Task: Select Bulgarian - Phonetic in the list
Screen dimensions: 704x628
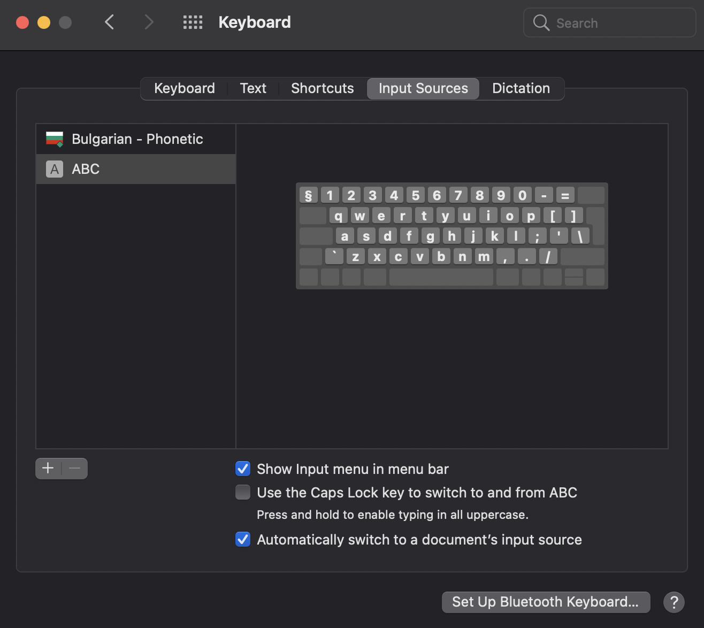Action: (x=137, y=139)
